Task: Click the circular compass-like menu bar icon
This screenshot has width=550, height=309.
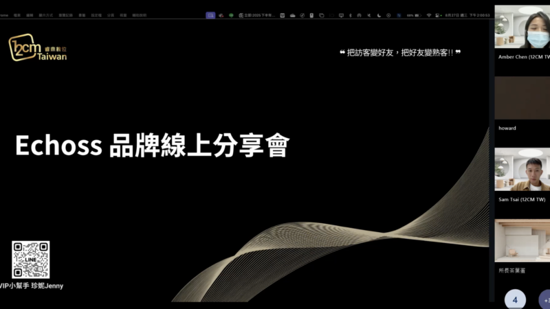Action: [x=302, y=15]
